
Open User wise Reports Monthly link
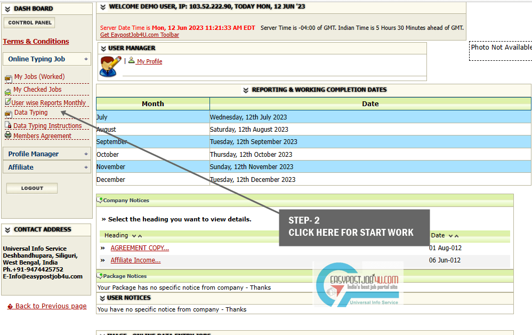pyautogui.click(x=49, y=103)
